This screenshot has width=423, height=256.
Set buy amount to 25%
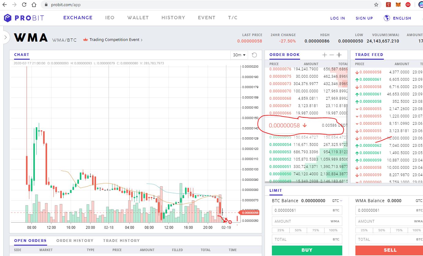[x=280, y=230]
